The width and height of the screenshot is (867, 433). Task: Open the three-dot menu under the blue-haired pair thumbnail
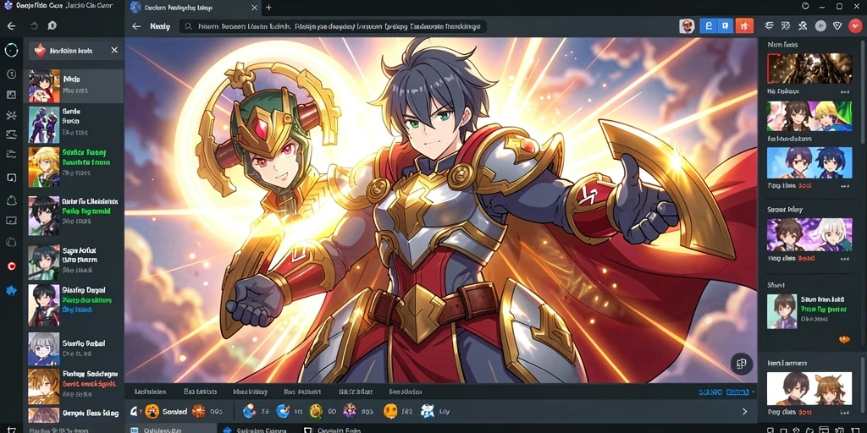point(845,187)
